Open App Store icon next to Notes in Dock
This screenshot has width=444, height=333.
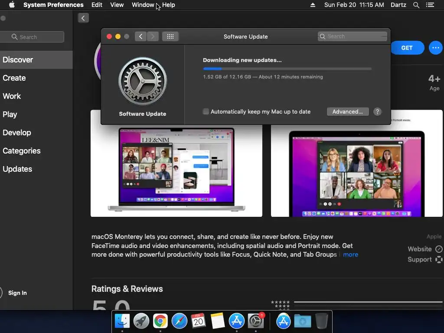(x=236, y=321)
